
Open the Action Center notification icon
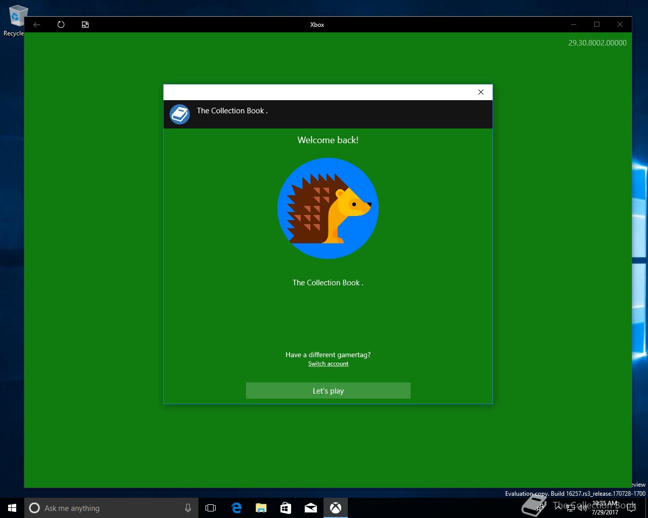[x=631, y=508]
